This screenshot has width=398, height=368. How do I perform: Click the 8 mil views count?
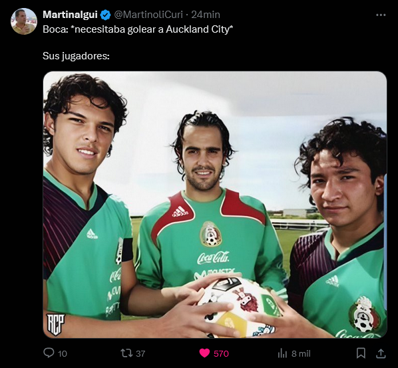coord(301,353)
